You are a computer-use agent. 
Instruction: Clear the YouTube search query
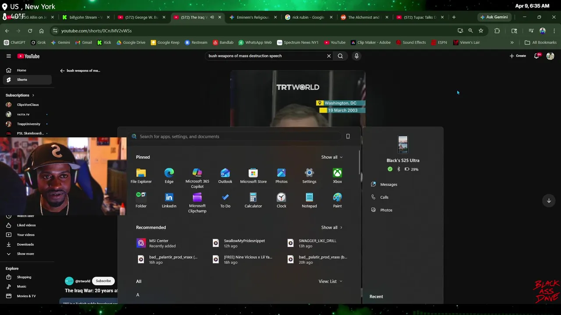[x=329, y=56]
